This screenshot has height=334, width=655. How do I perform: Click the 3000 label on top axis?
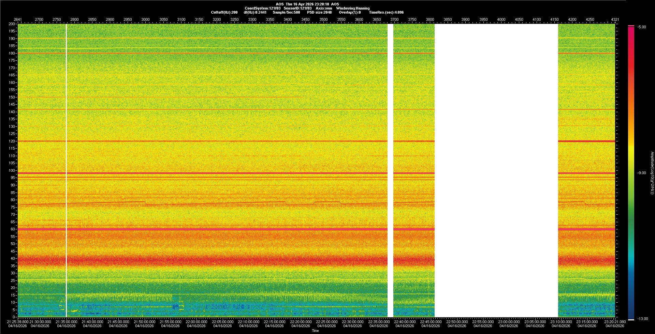point(145,19)
